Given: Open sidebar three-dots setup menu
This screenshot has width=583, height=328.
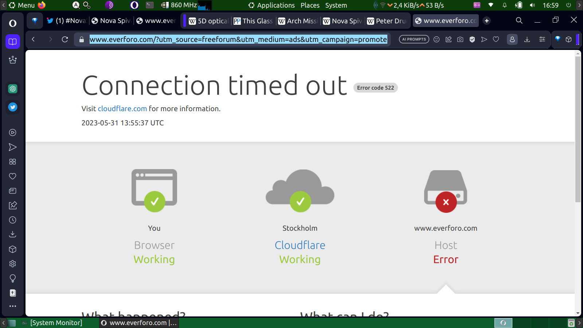Looking at the screenshot, I should (13, 306).
